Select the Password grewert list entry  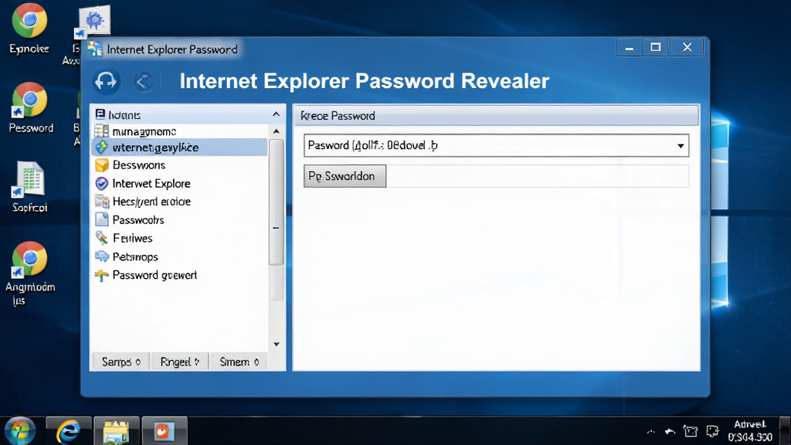179,275
